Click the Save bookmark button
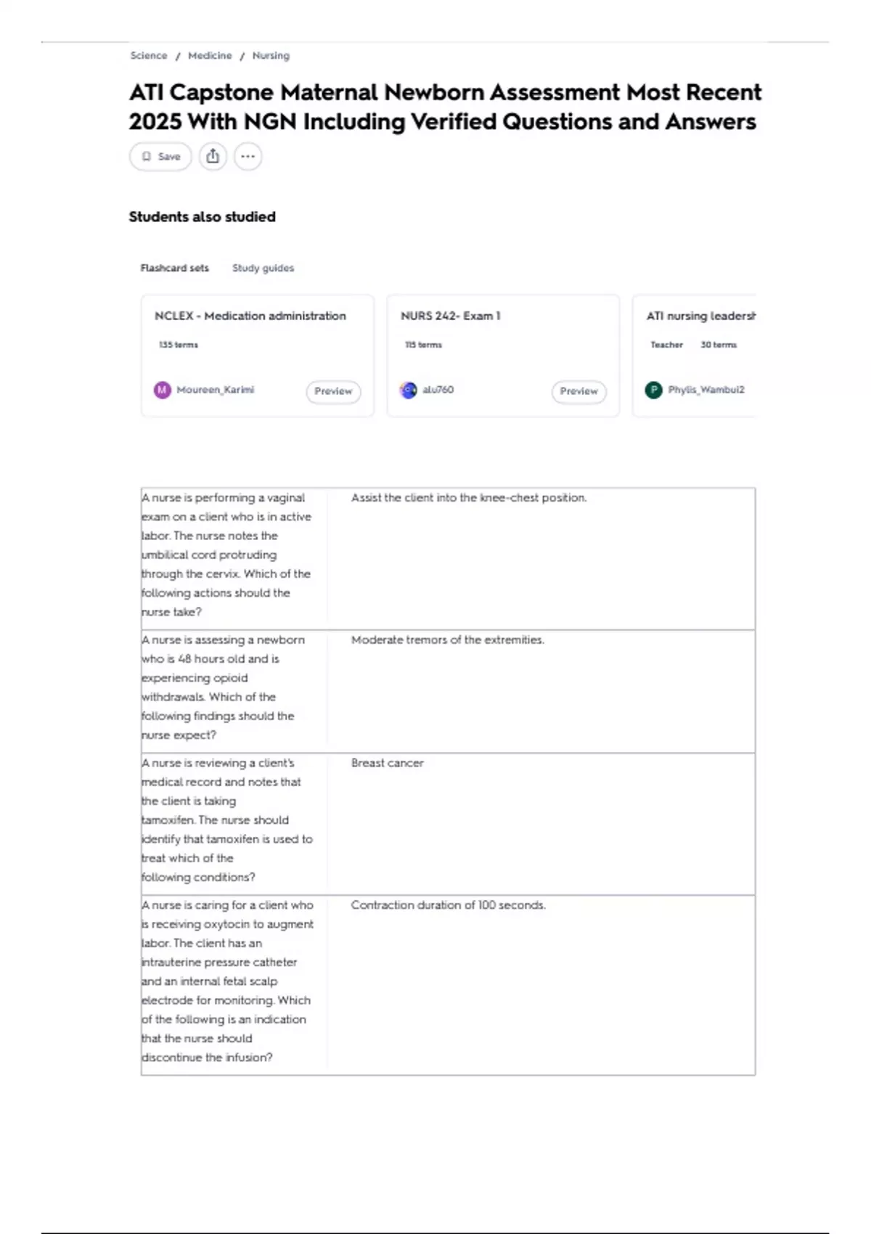The width and height of the screenshot is (871, 1234). coord(160,156)
